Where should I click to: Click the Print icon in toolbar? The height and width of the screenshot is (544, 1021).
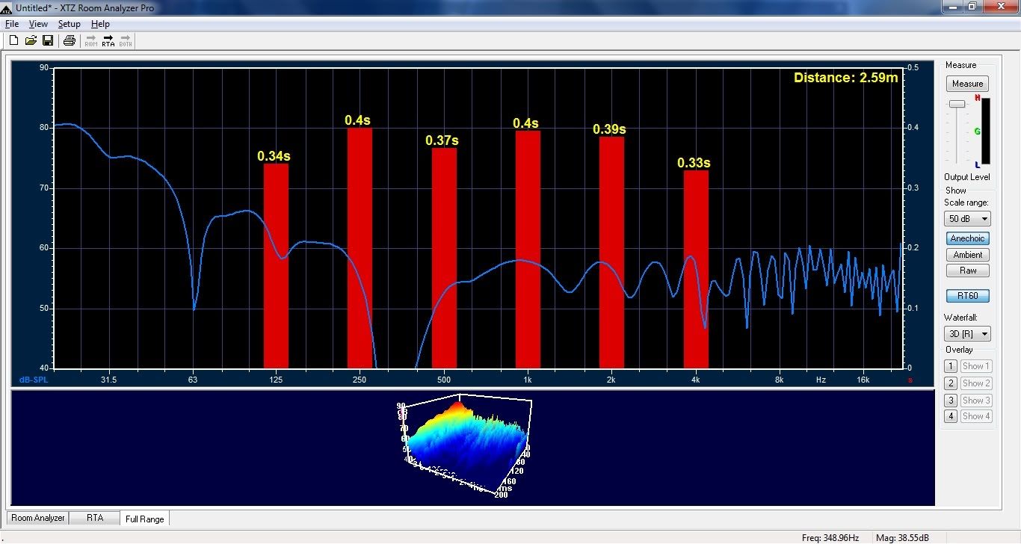(x=70, y=40)
